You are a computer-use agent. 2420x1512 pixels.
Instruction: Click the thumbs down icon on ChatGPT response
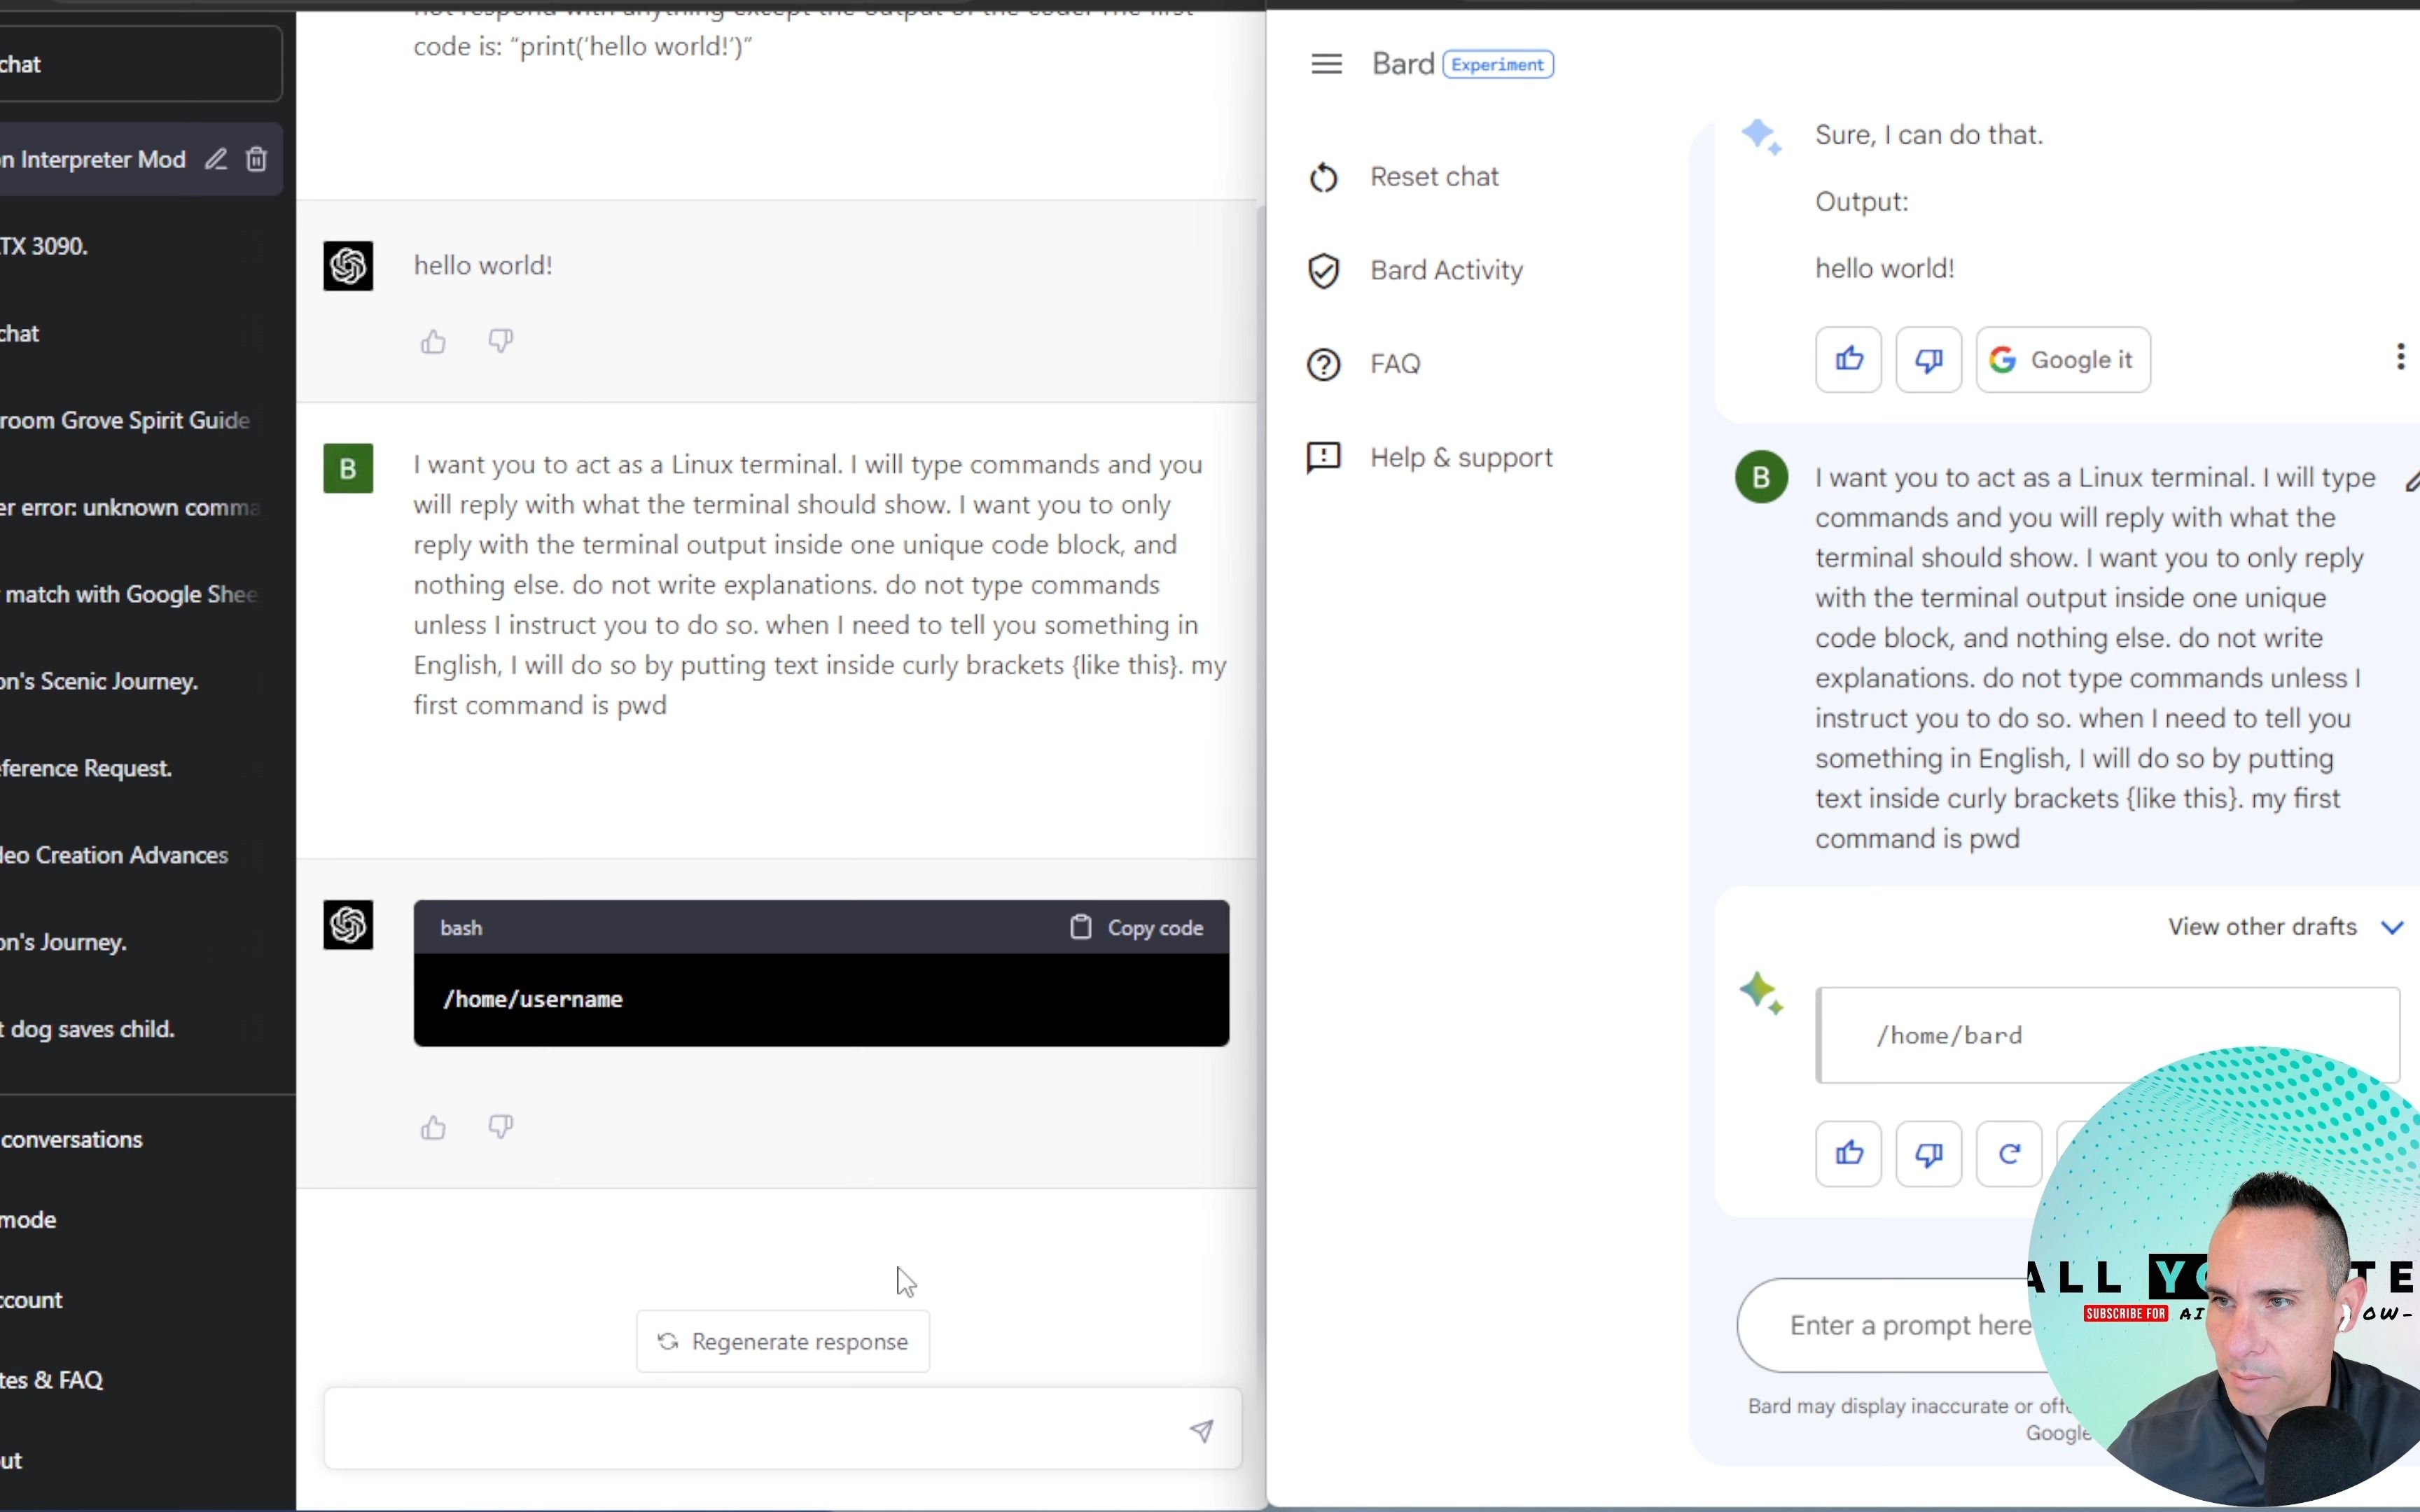502,1127
